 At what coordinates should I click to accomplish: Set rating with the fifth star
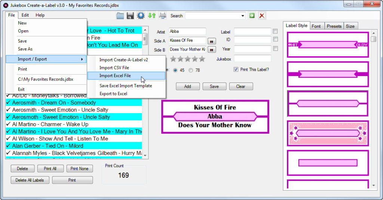[x=202, y=59]
